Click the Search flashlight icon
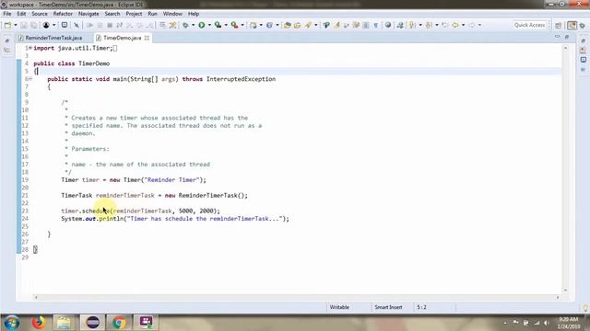This screenshot has height=331, width=590. click(x=308, y=25)
